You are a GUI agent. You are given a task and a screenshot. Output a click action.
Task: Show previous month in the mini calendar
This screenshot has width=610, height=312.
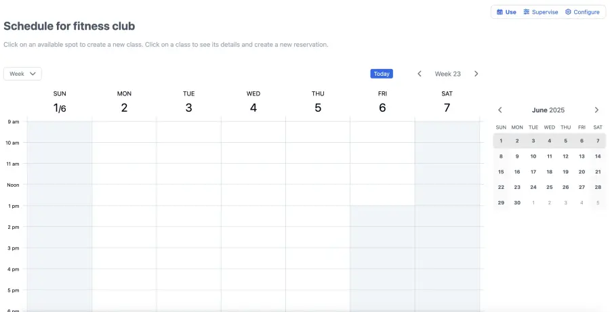[x=500, y=110]
